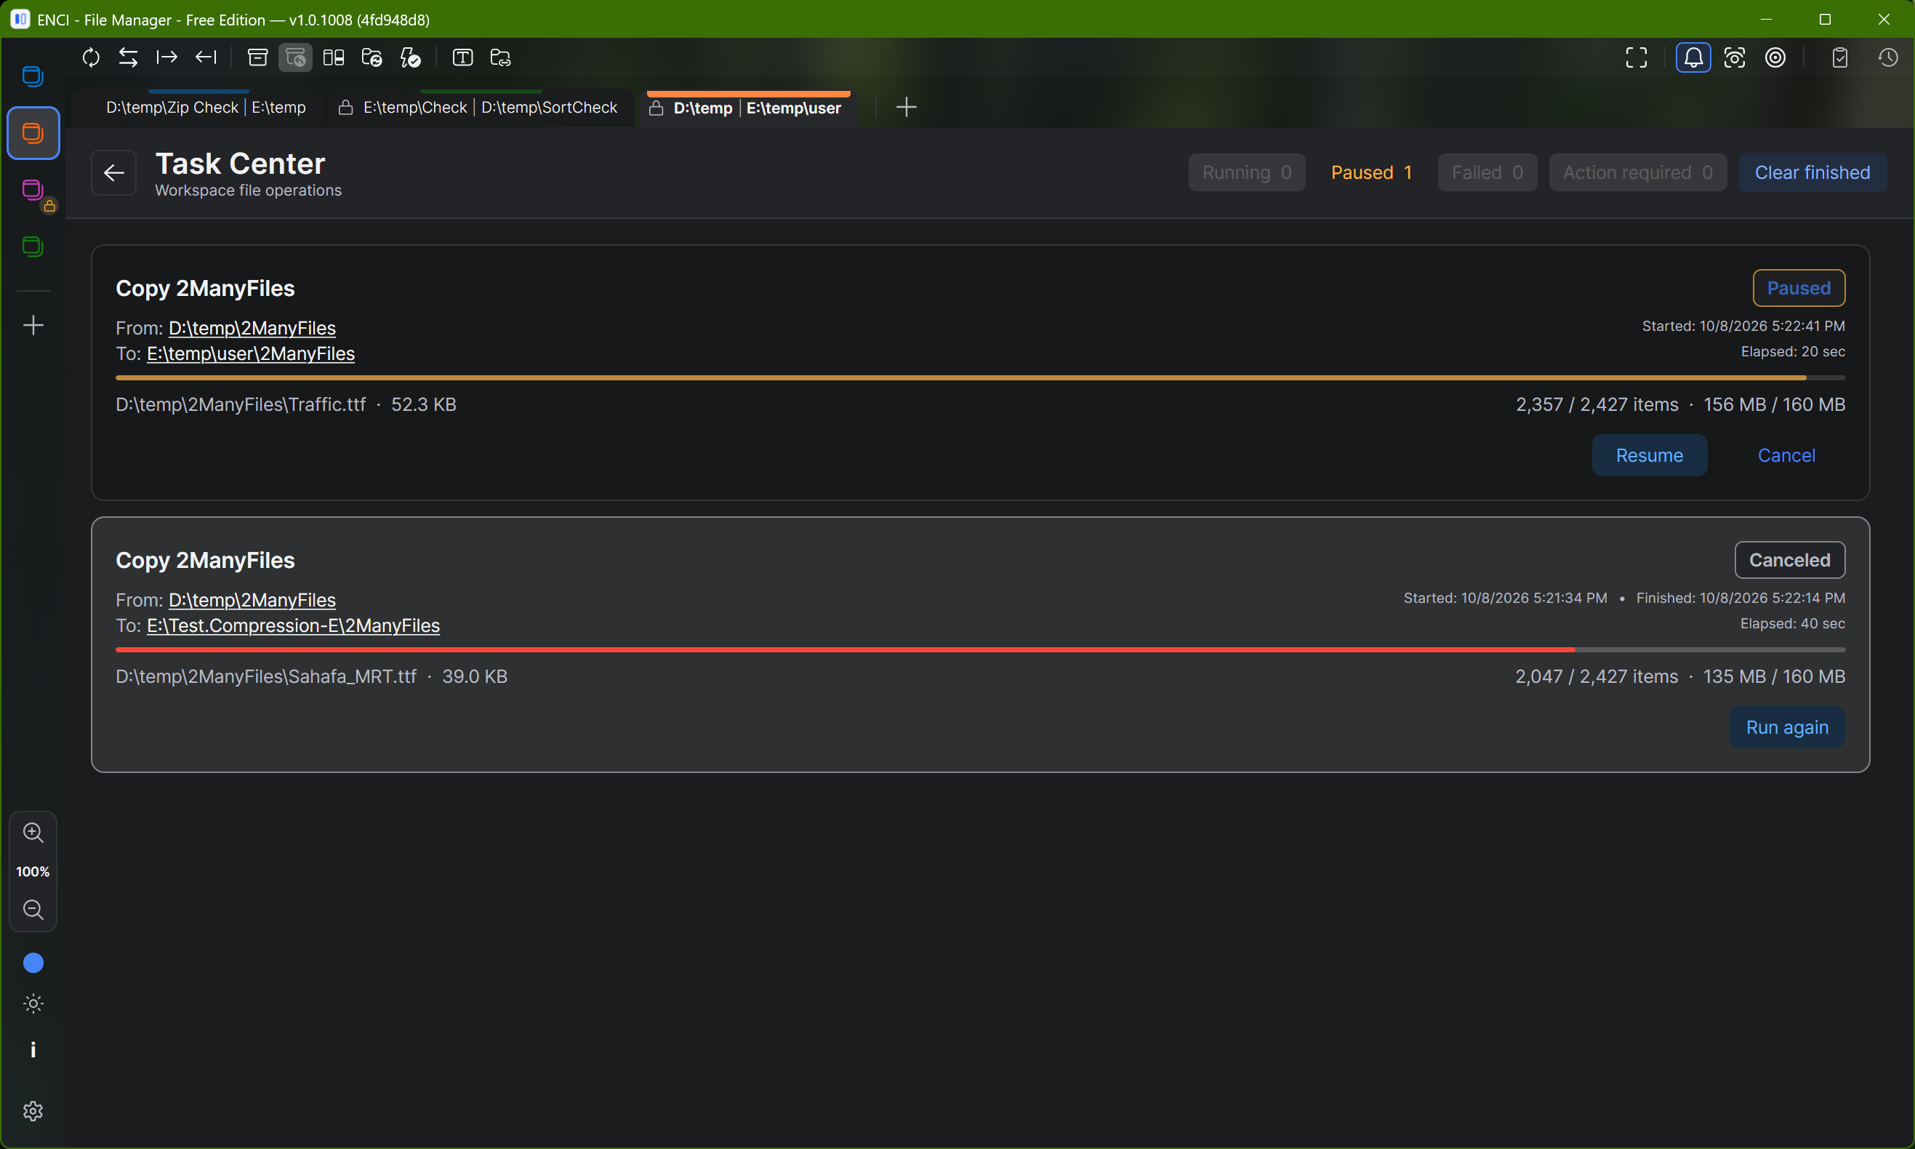Click the boxed T text icon
The width and height of the screenshot is (1915, 1149).
coord(462,57)
